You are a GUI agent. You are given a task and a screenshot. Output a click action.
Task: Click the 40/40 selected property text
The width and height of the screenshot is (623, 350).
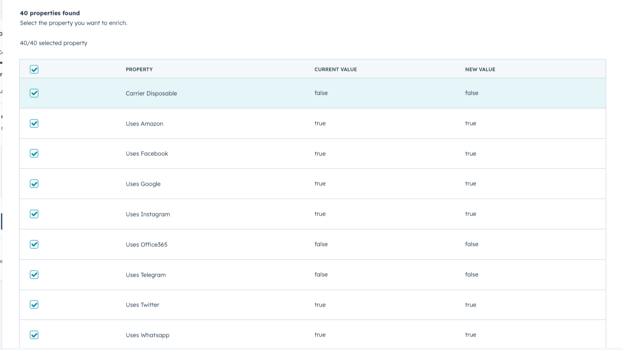point(53,42)
